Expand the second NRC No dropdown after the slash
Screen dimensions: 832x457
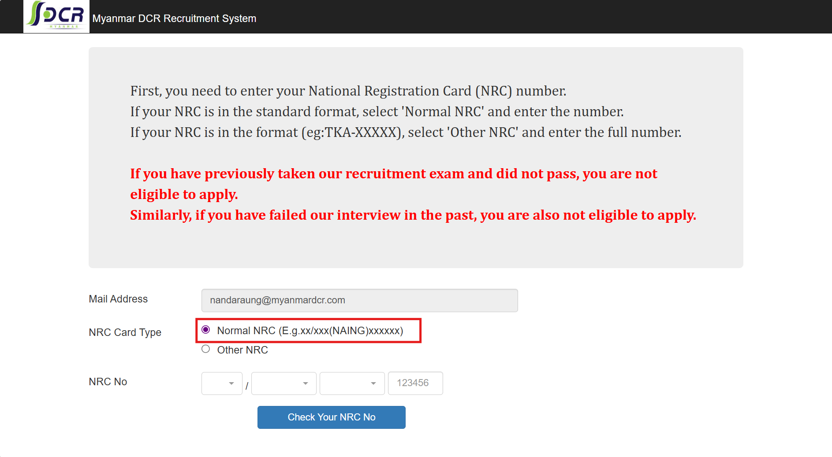(x=284, y=383)
